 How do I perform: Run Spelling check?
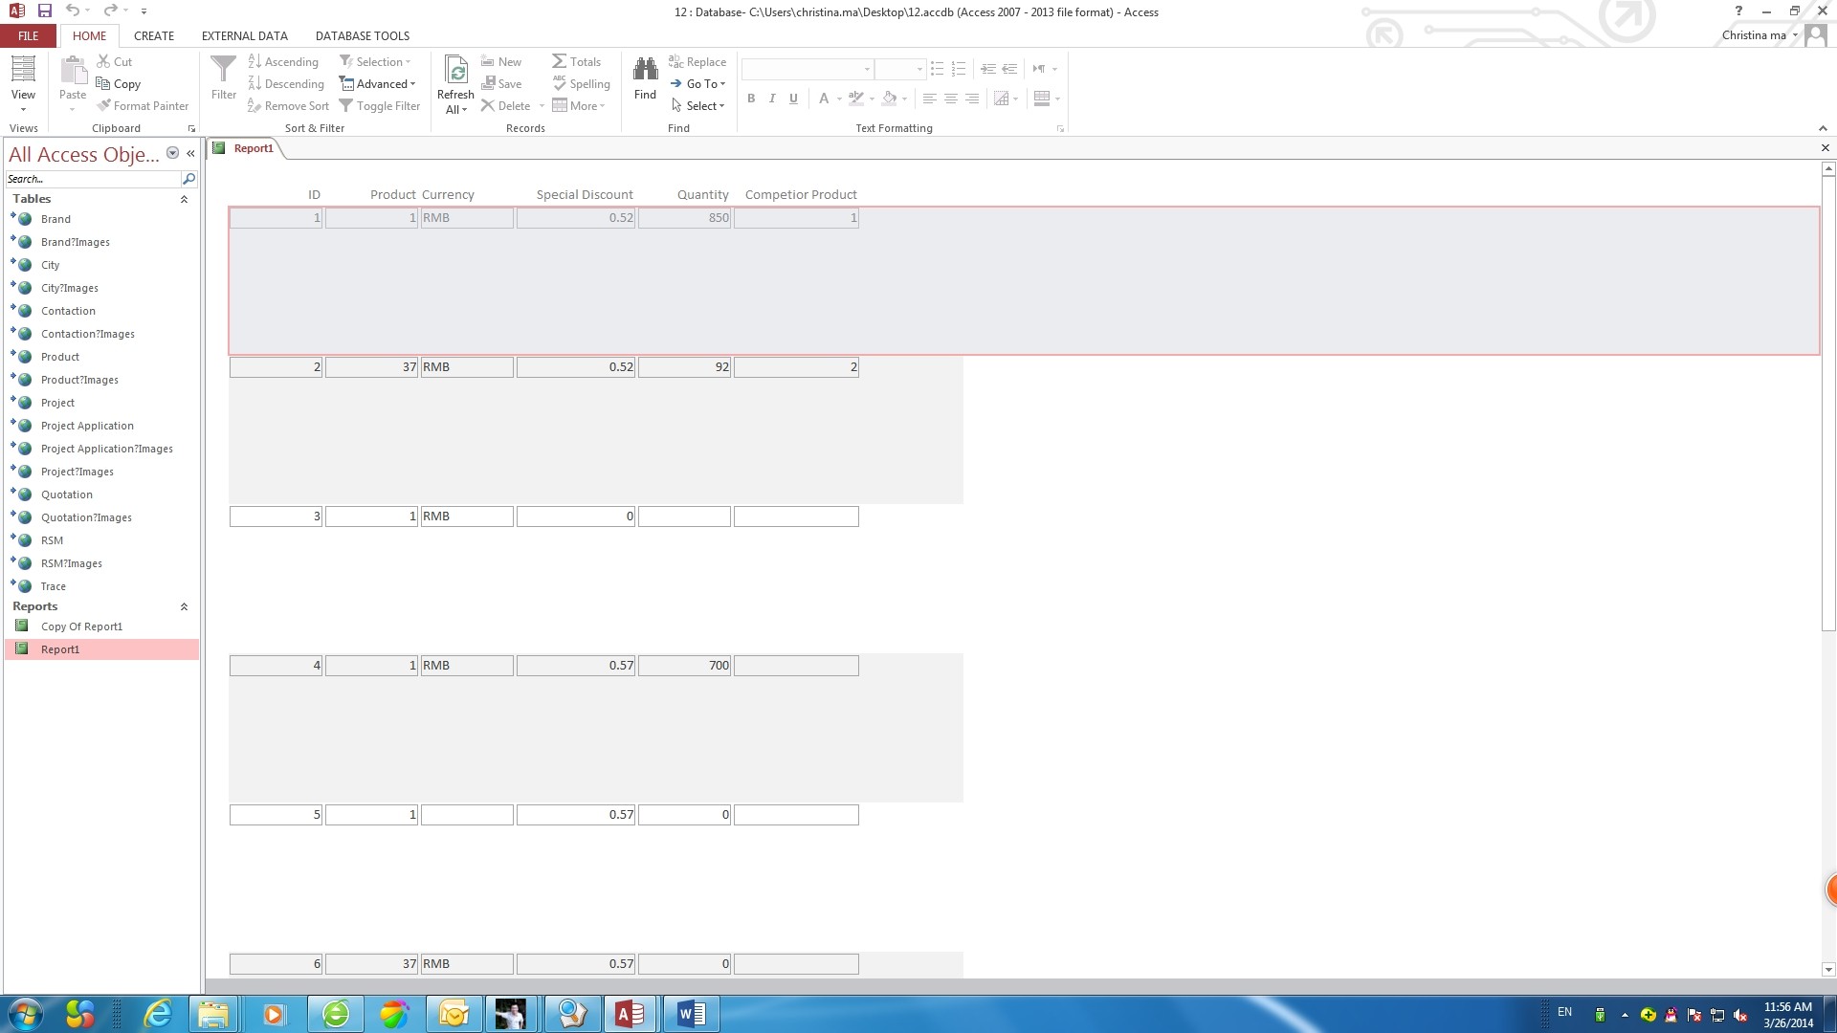581,84
